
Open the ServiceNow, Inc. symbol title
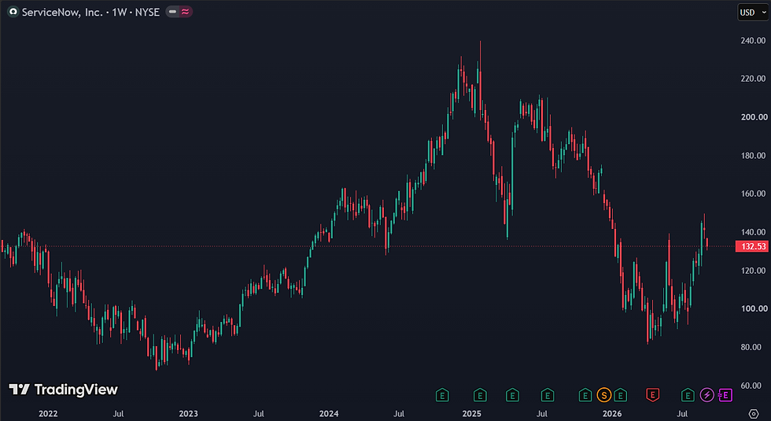(x=90, y=12)
